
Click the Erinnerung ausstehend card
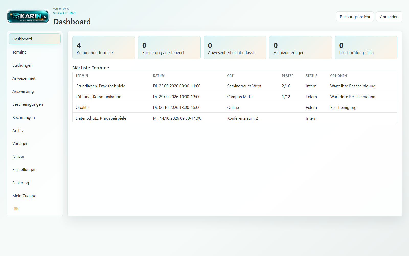[x=169, y=48]
